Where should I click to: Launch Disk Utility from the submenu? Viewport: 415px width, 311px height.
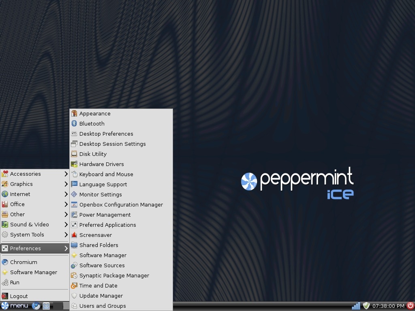121,154
